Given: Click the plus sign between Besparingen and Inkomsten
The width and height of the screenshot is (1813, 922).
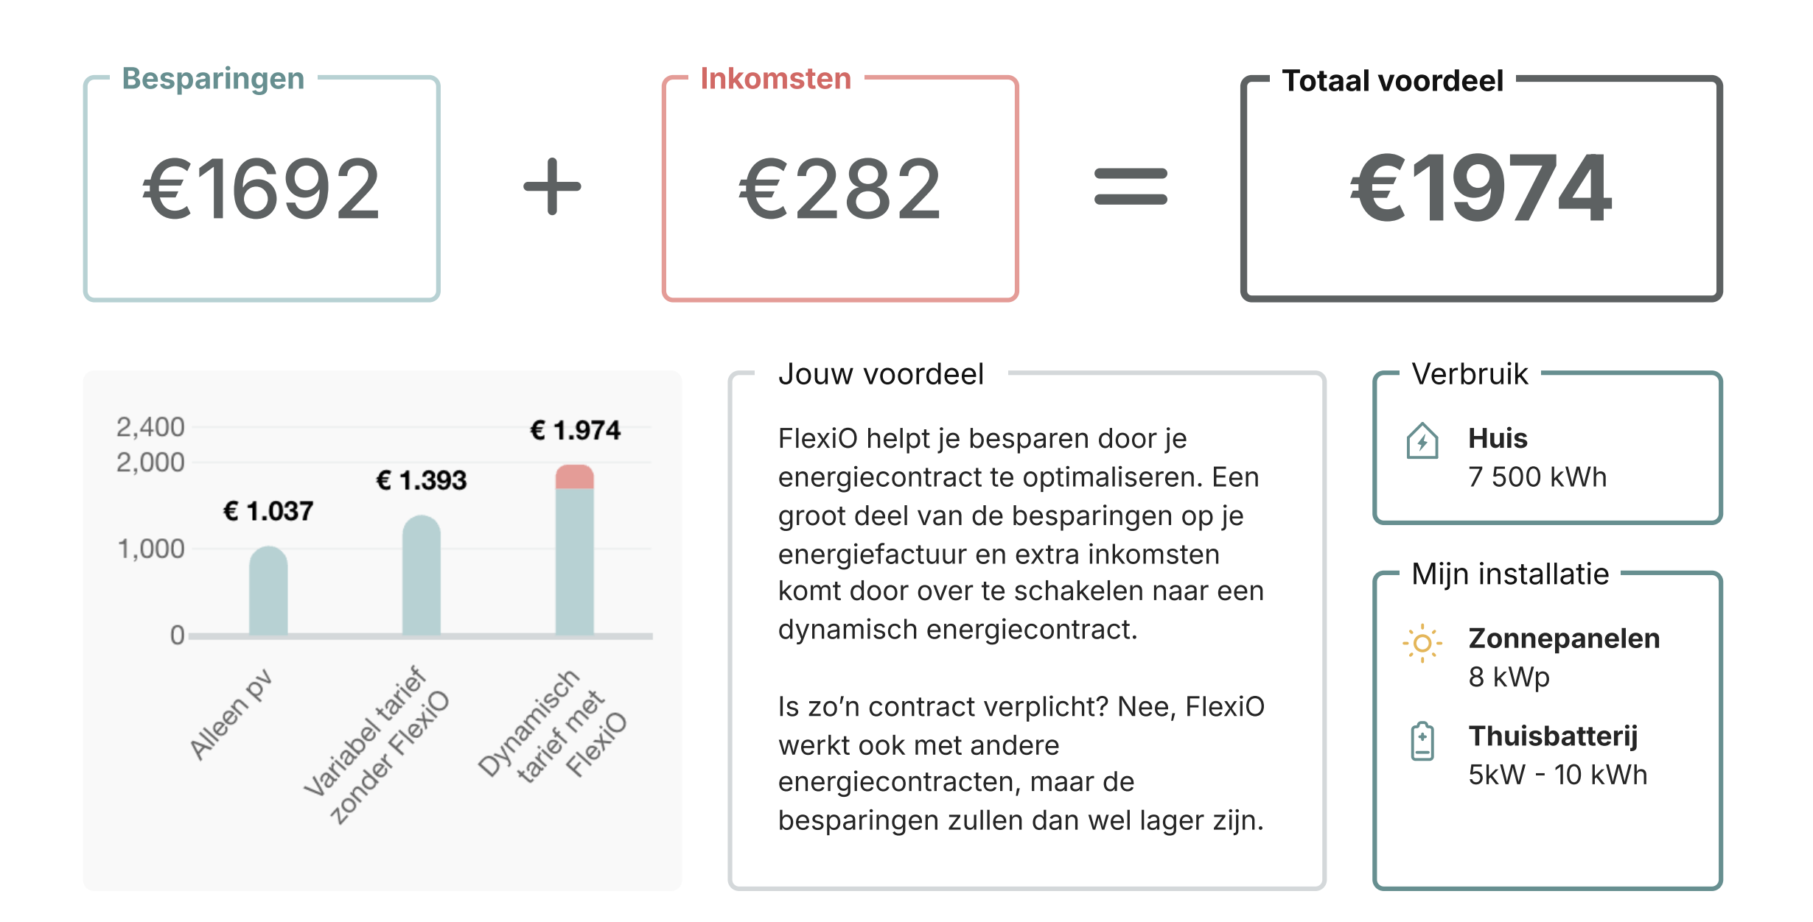Looking at the screenshot, I should pos(552,187).
